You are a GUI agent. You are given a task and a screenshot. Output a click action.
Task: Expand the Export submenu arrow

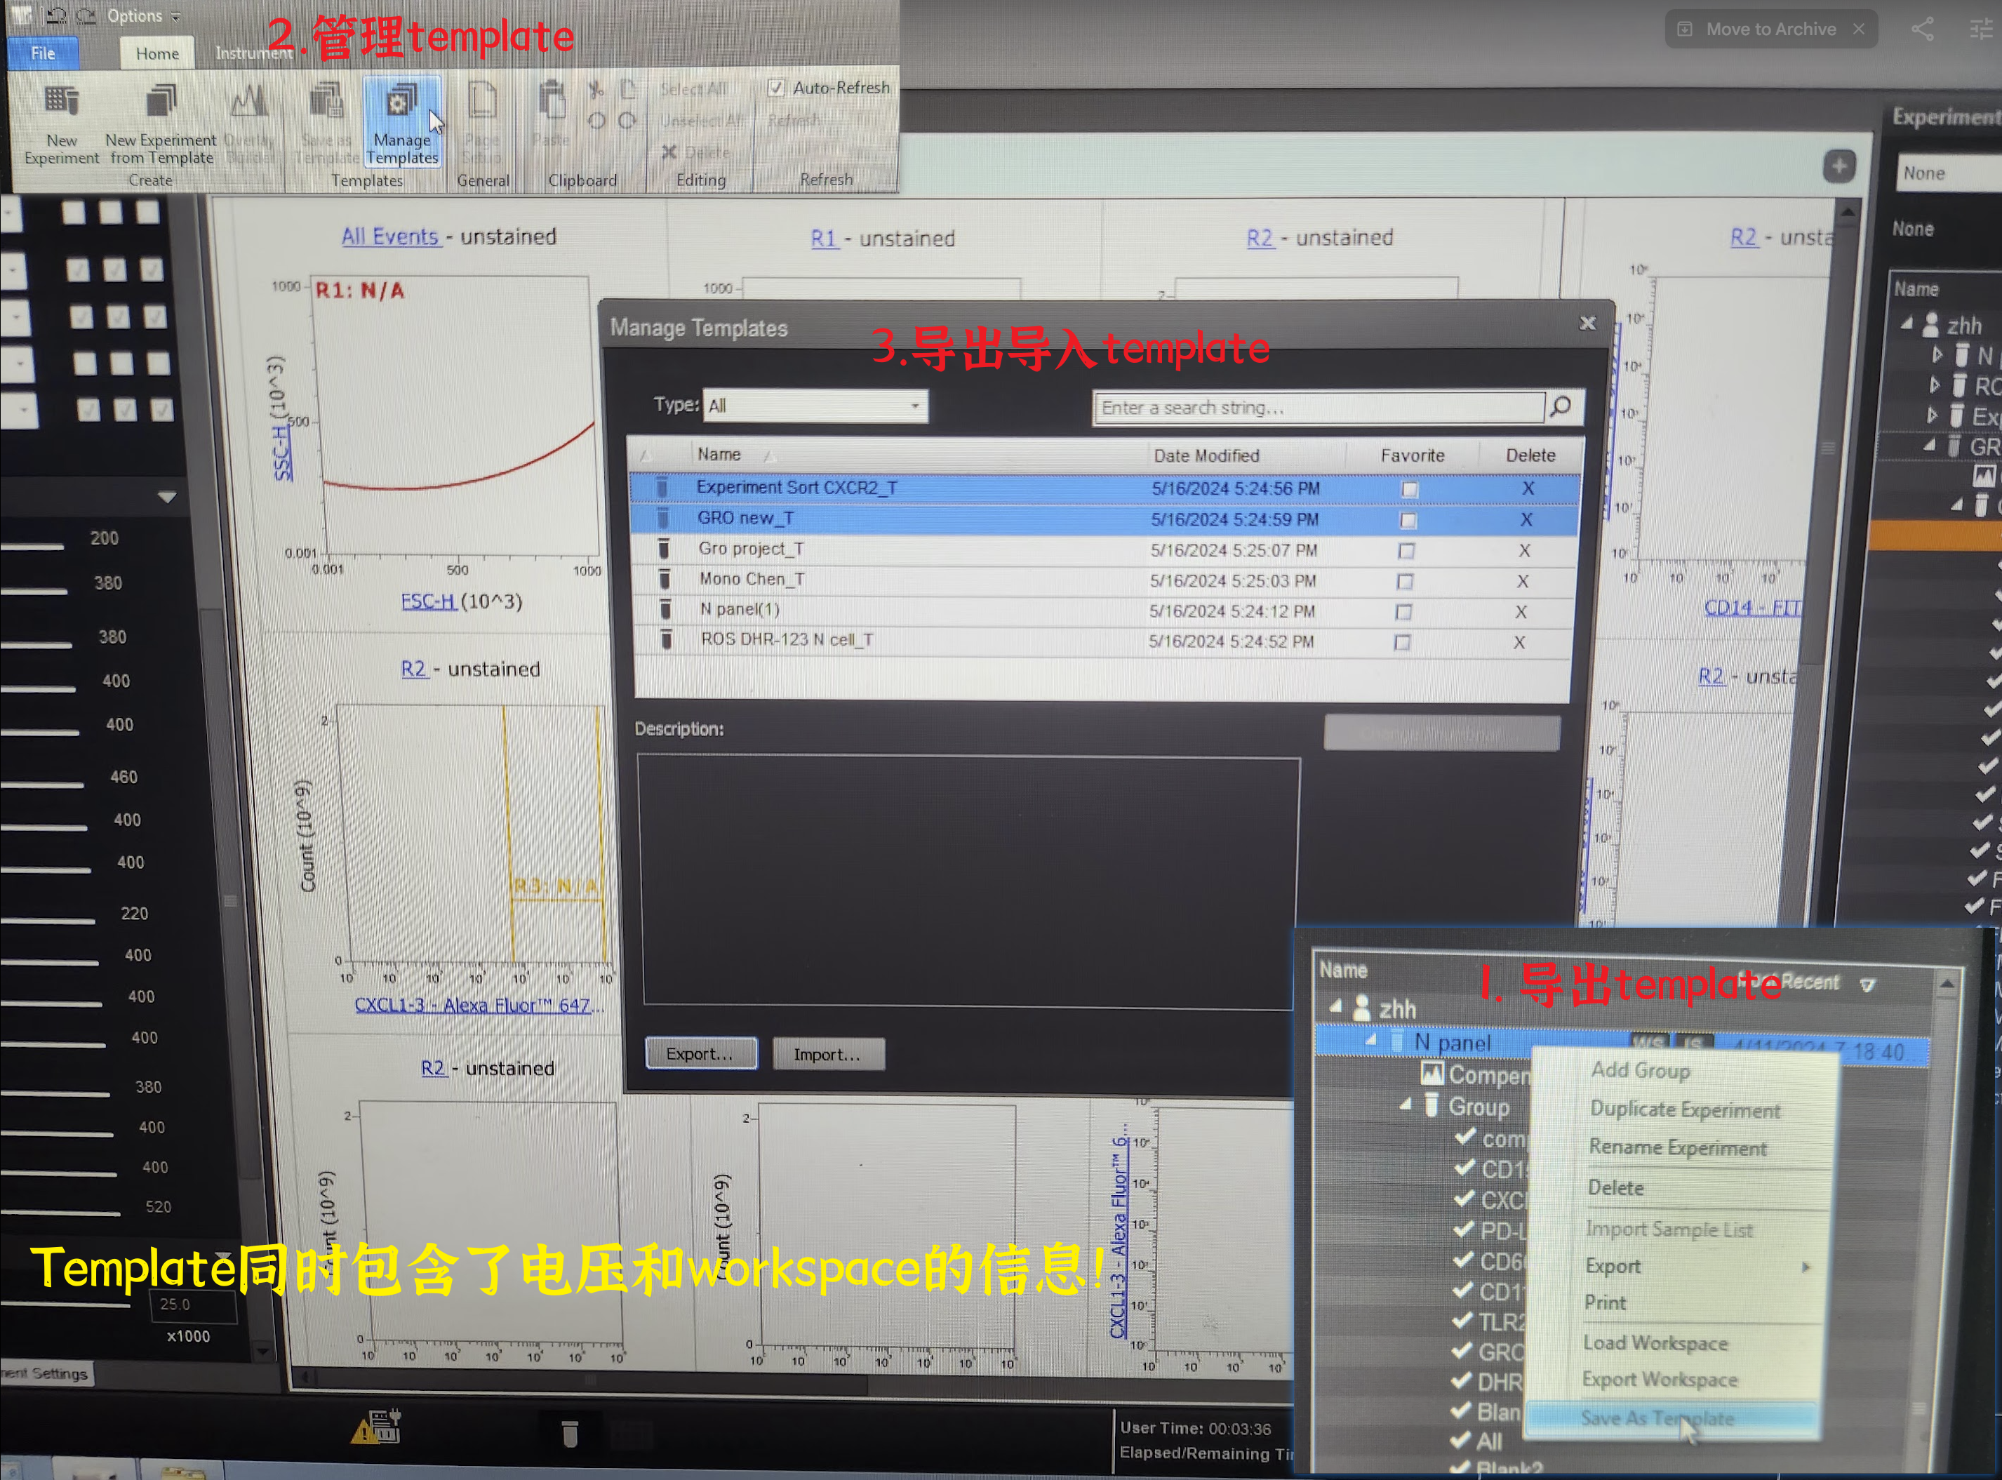tap(1806, 1267)
